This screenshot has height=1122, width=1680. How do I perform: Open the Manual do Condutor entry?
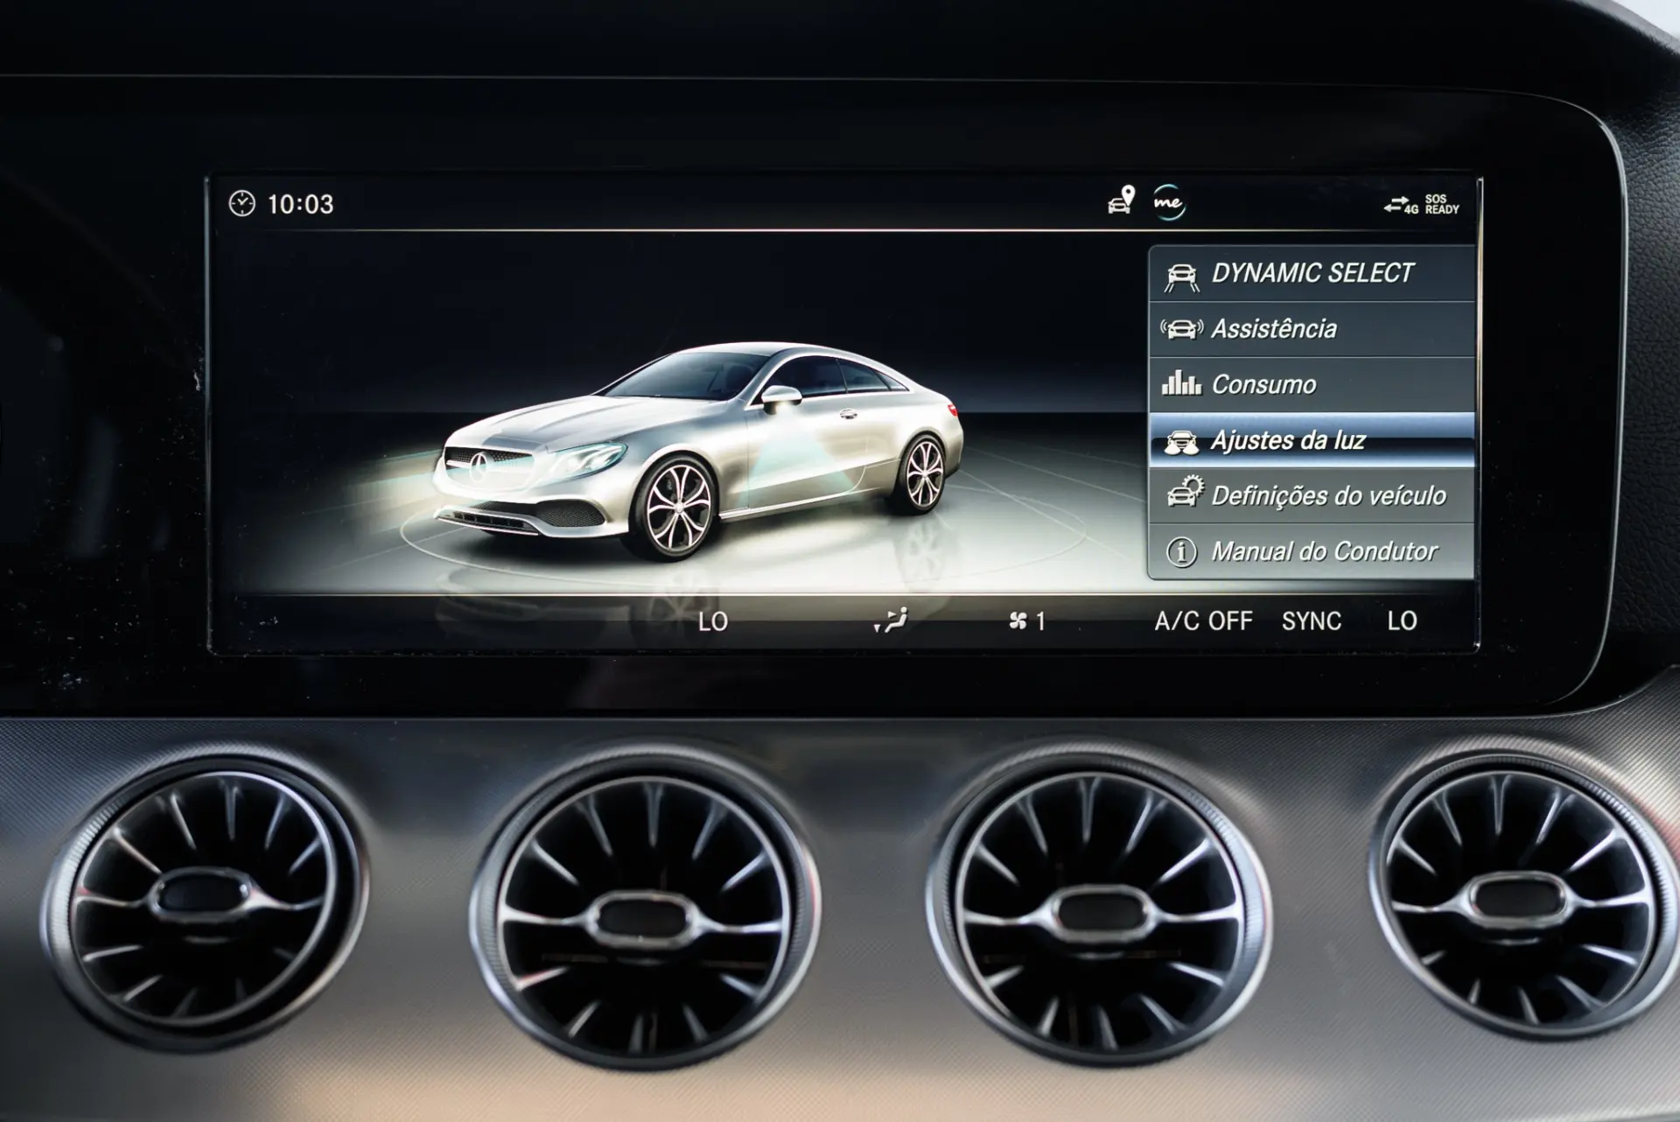(1311, 551)
